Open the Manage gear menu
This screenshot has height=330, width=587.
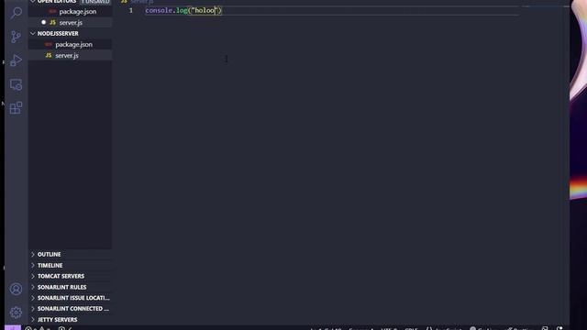pos(16,312)
